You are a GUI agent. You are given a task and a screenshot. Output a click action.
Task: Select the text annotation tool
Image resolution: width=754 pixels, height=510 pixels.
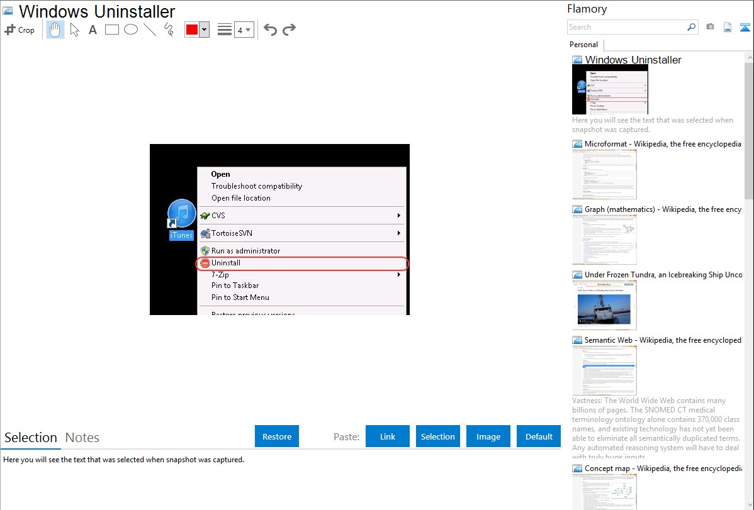(x=93, y=30)
